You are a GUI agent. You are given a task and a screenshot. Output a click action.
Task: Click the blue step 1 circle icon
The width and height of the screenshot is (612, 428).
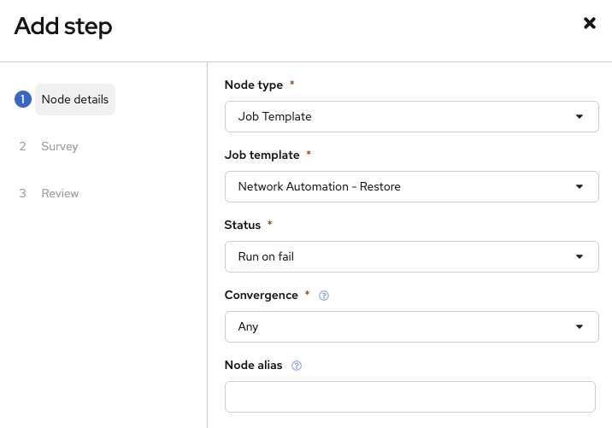tap(23, 99)
